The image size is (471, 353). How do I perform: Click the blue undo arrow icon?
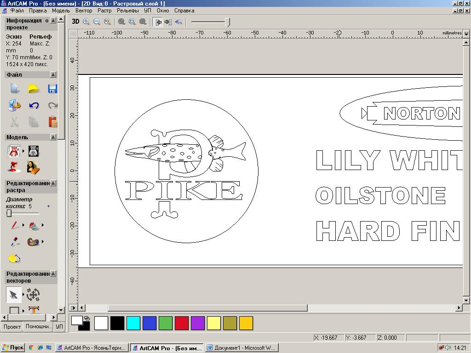pyautogui.click(x=33, y=105)
